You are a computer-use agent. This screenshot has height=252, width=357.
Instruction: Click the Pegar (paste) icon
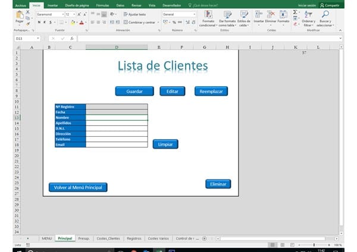click(x=20, y=16)
